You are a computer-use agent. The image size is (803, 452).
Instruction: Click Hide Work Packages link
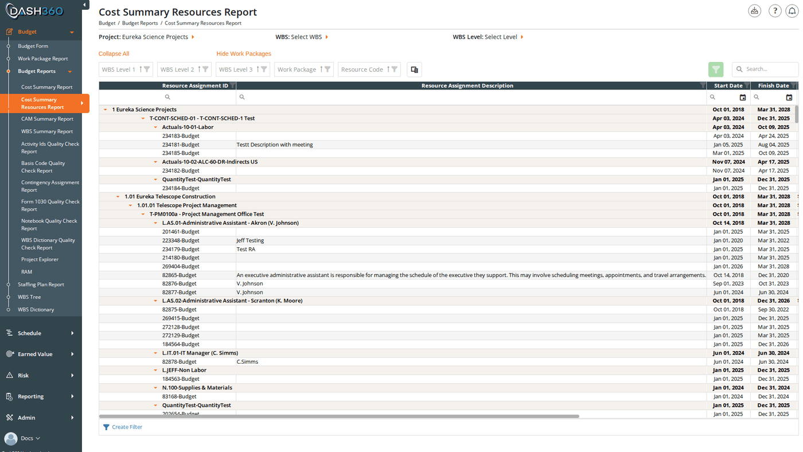[244, 54]
